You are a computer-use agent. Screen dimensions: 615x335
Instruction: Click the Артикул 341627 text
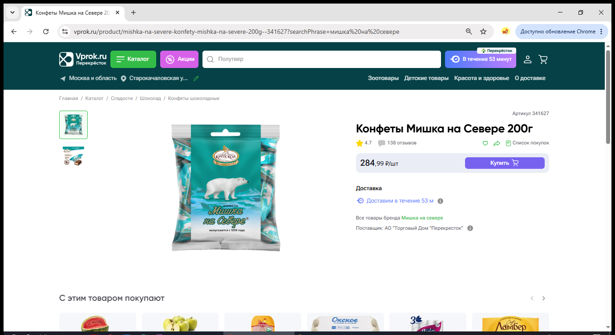530,114
